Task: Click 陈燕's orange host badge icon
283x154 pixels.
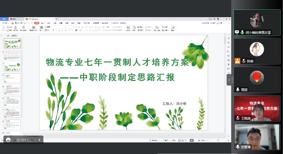Action: point(237,61)
